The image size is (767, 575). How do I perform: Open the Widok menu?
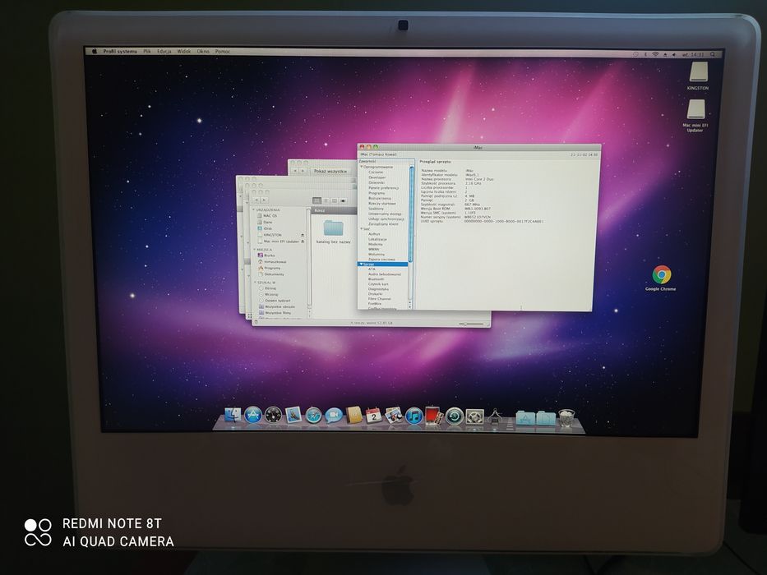coord(184,51)
